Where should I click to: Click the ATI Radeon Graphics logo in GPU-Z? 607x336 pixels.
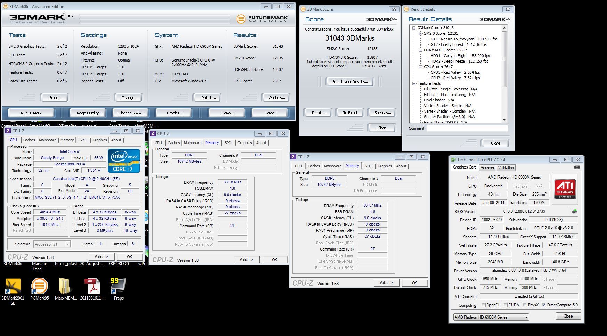click(x=565, y=189)
